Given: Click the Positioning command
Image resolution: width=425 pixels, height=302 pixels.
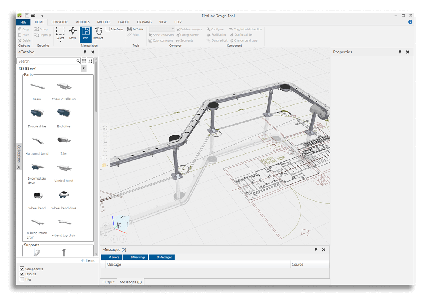Looking at the screenshot, I should click(216, 35).
